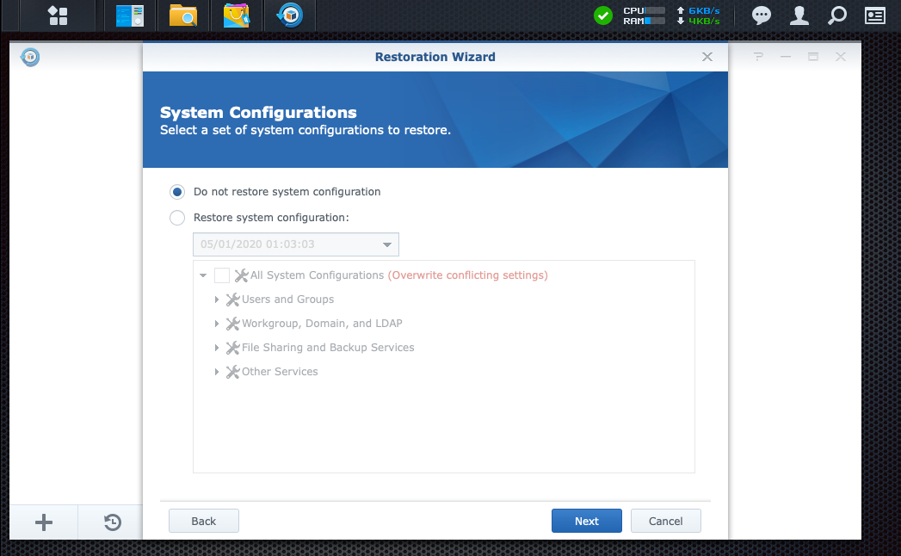The height and width of the screenshot is (556, 901).
Task: Select "Do not restore system configuration"
Action: point(177,192)
